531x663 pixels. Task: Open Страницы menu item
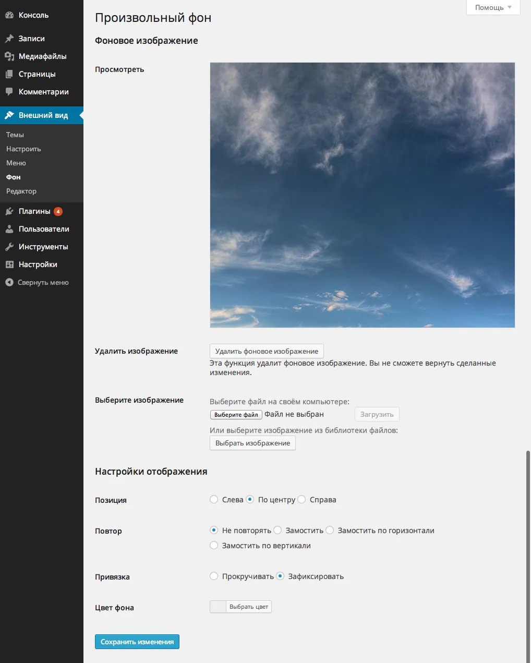42,74
